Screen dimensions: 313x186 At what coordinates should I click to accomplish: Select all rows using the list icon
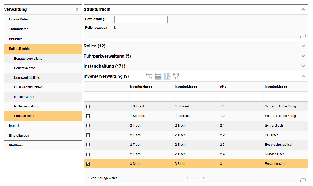click(x=158, y=76)
